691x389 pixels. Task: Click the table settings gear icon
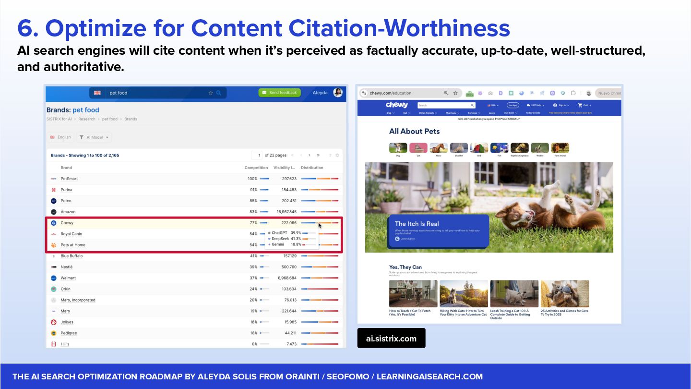(x=337, y=155)
